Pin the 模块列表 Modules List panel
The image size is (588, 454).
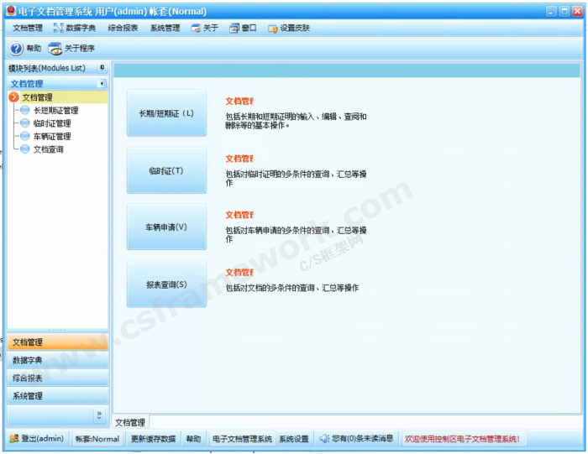coord(102,68)
